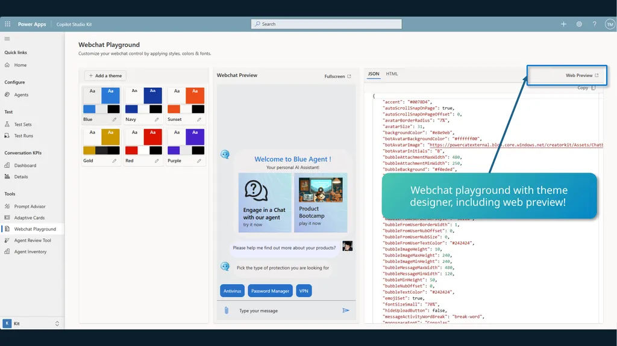
Task: Click Engage in a Chat card
Action: (x=265, y=203)
